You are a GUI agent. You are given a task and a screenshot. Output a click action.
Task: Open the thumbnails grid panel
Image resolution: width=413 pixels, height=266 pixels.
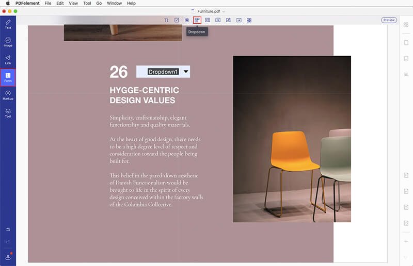(406, 26)
